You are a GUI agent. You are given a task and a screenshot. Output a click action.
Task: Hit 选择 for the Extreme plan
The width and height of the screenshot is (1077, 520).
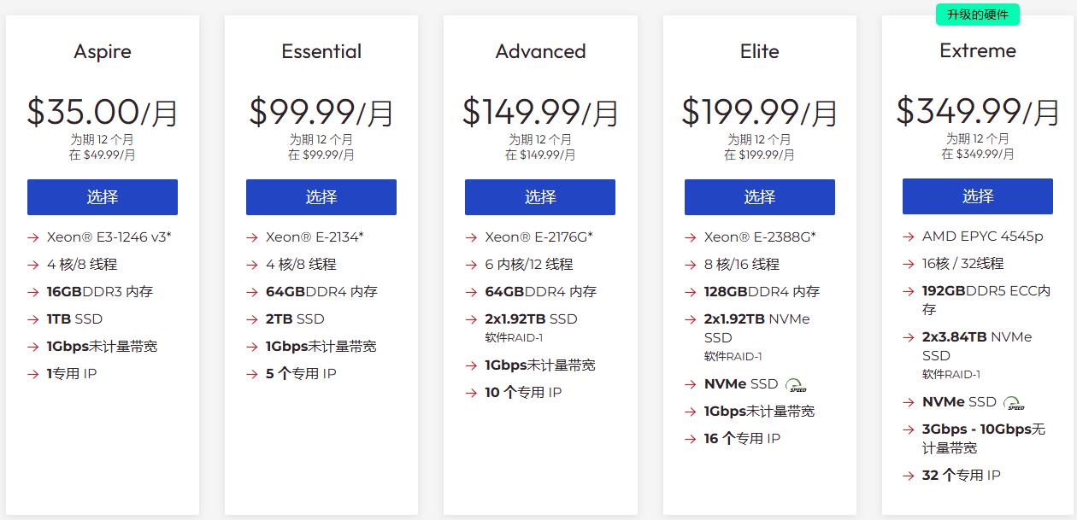(978, 196)
